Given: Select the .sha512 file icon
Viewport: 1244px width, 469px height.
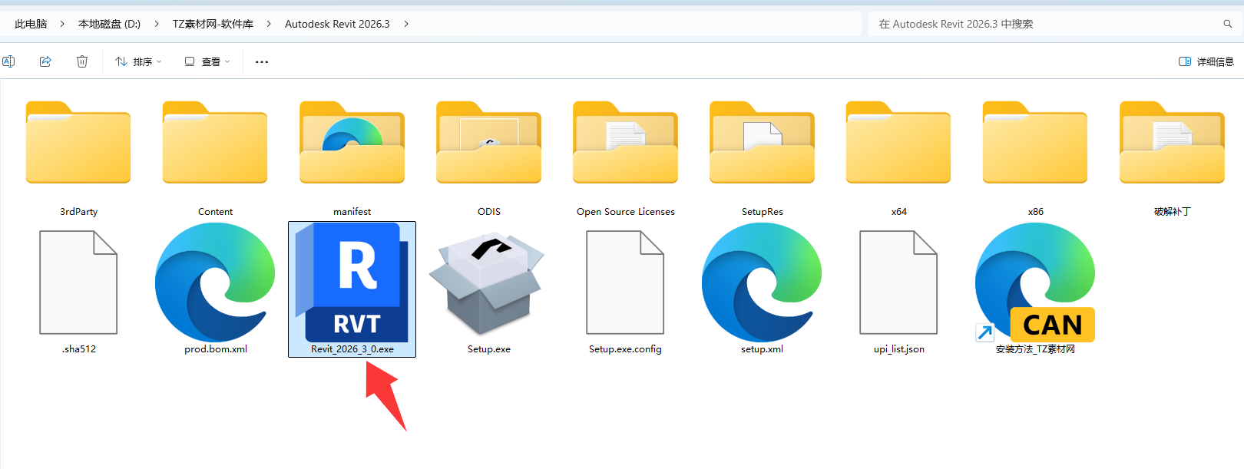Looking at the screenshot, I should pyautogui.click(x=78, y=282).
